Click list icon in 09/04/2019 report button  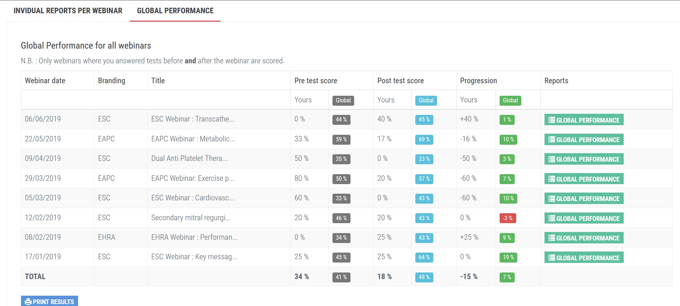(552, 159)
